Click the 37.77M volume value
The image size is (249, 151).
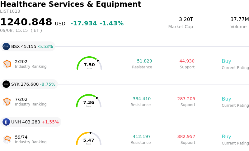[240, 19]
